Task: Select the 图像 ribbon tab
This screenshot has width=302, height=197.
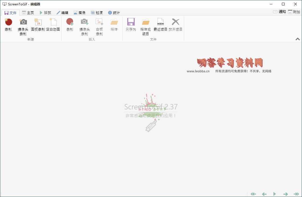Action: (80, 13)
